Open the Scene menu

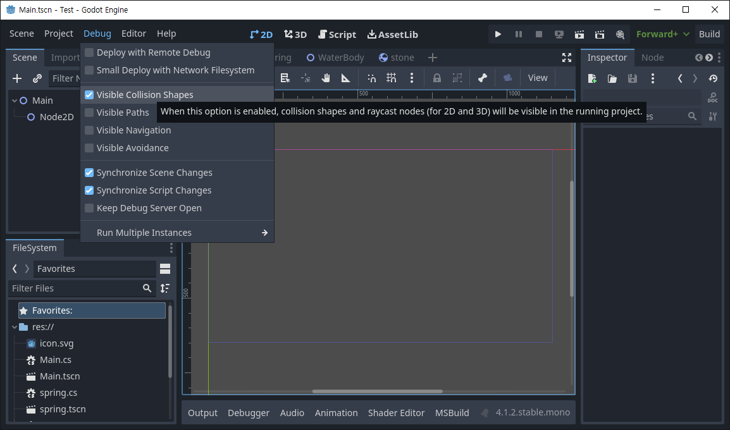[x=22, y=34]
